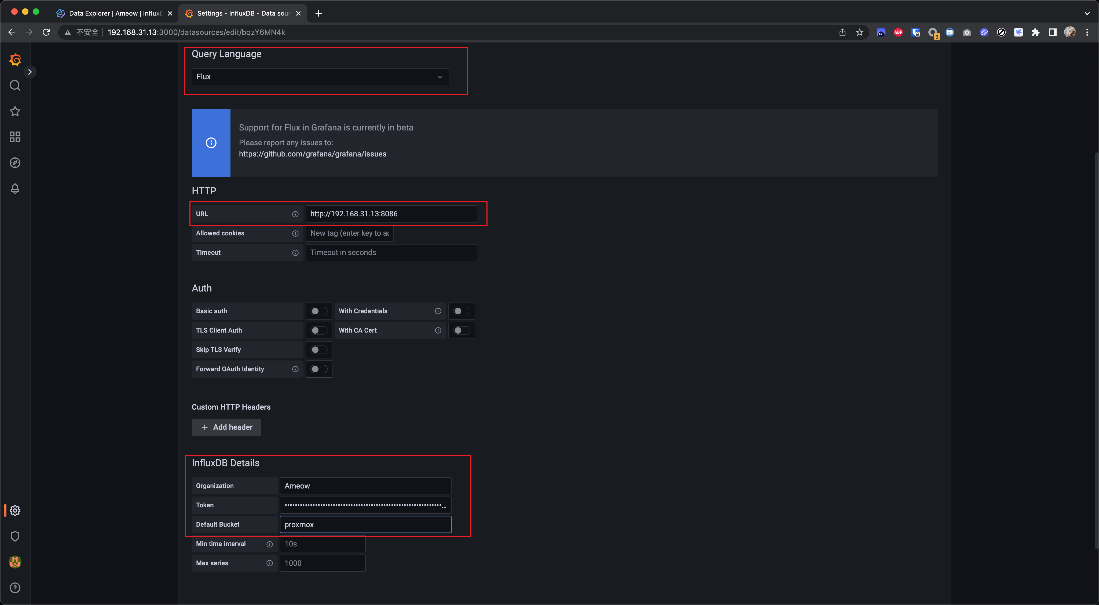Click the Timeout in seconds field
Screen dimensions: 1099x605
coord(391,253)
